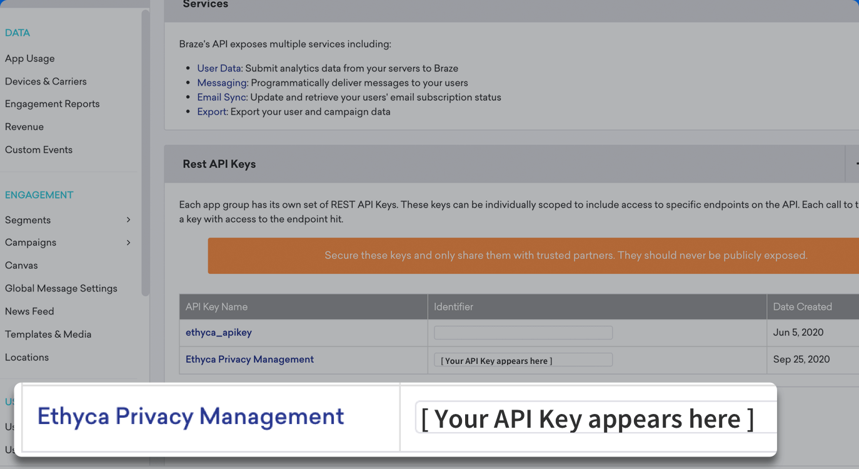Go to Engagement Reports
This screenshot has width=859, height=469.
53,104
